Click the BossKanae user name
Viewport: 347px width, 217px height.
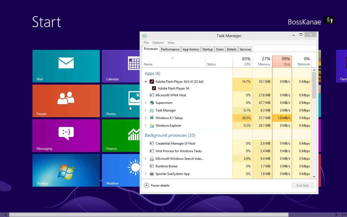(x=304, y=22)
